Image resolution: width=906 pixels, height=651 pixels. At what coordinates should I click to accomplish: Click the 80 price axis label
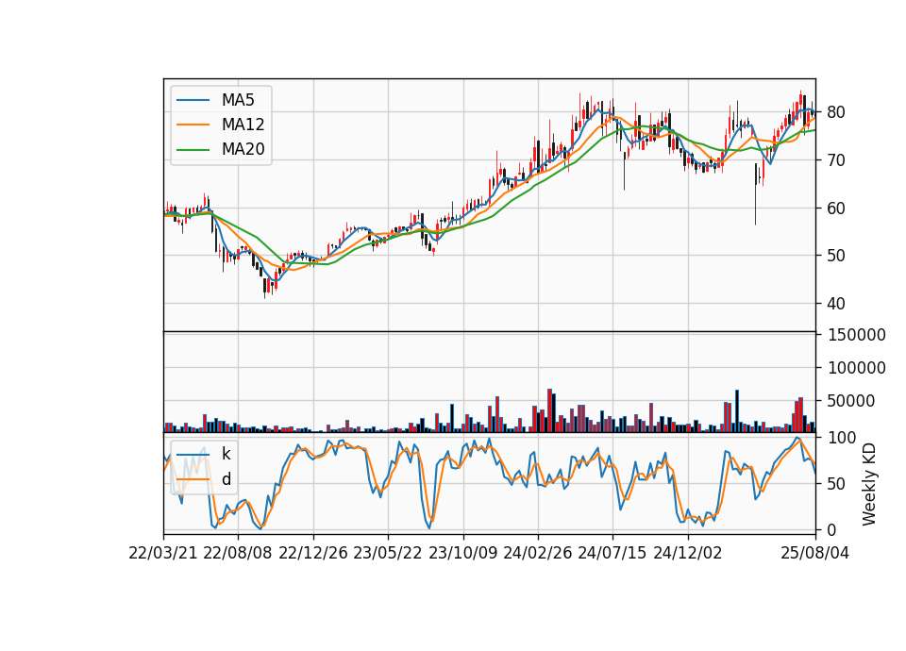pyautogui.click(x=836, y=112)
